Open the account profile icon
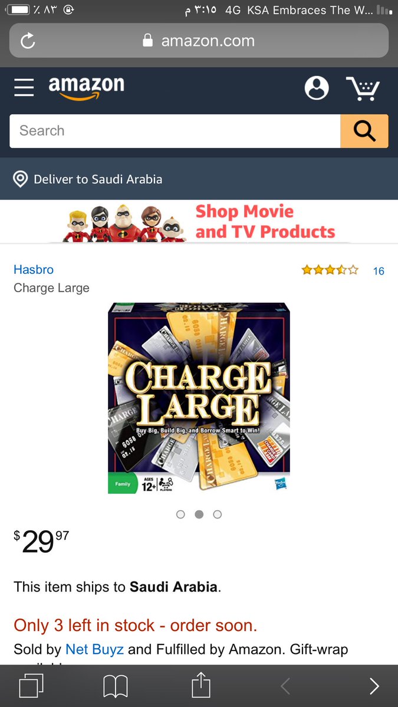Screen dimensions: 398x707 tap(317, 88)
